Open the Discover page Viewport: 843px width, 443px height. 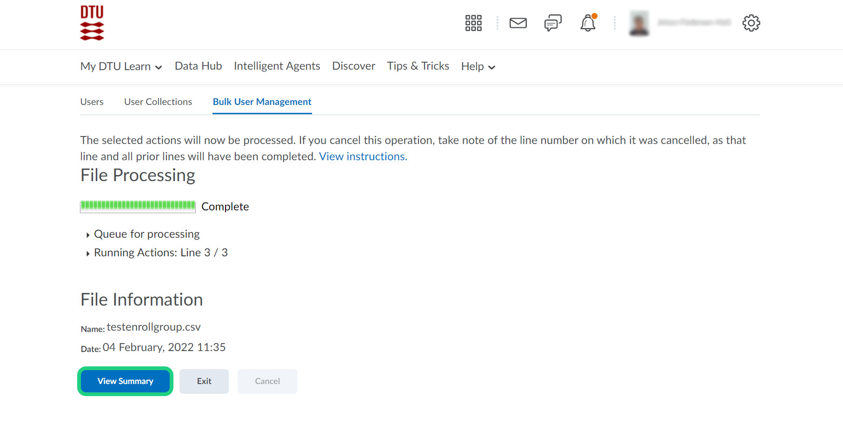[x=353, y=66]
